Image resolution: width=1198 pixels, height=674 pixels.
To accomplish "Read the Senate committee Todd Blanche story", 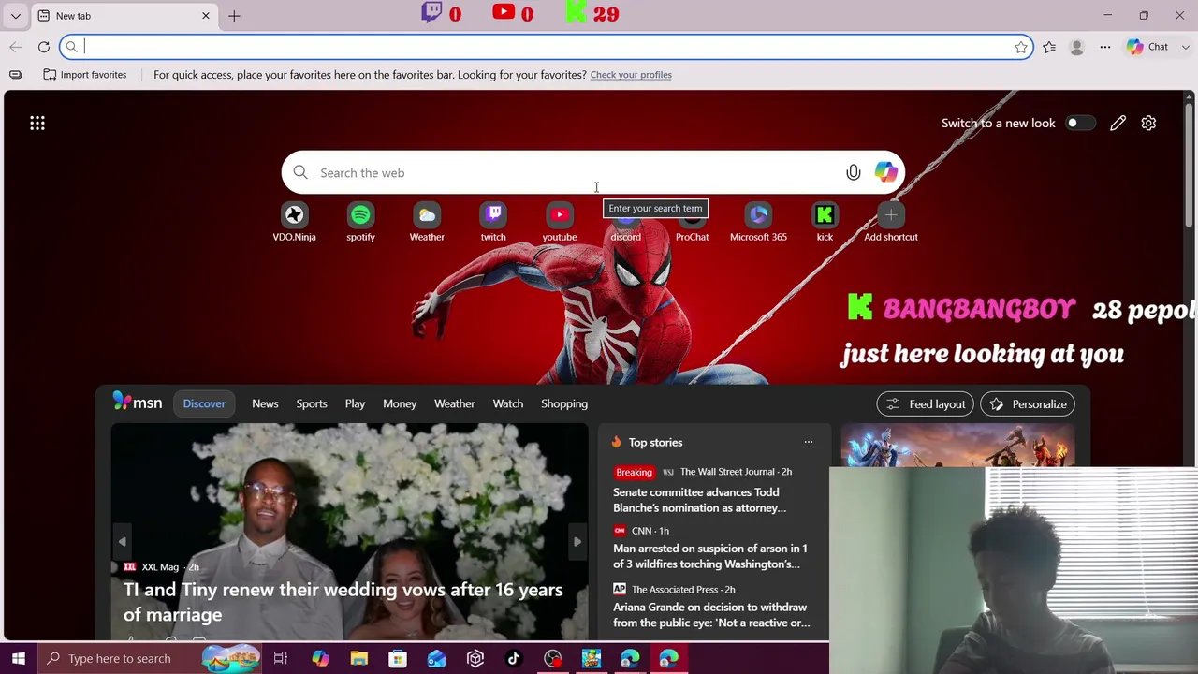I will [x=701, y=500].
